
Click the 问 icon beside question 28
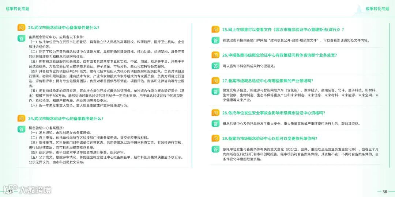point(215,113)
